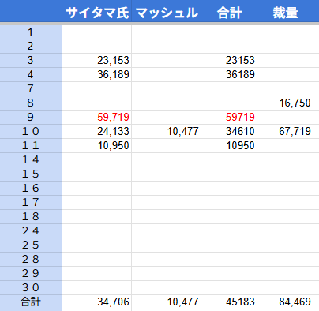Select row label 10
This screenshot has width=319, height=311.
[31, 132]
